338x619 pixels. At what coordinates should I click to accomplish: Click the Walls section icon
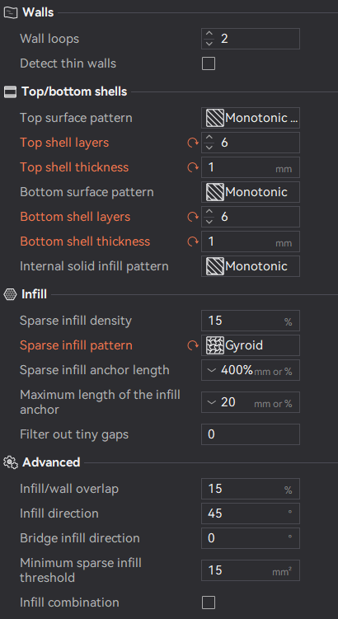10,12
